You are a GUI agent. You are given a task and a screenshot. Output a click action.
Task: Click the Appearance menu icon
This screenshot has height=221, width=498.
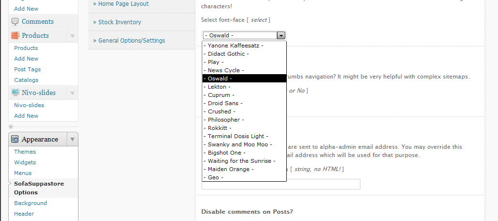point(15,139)
